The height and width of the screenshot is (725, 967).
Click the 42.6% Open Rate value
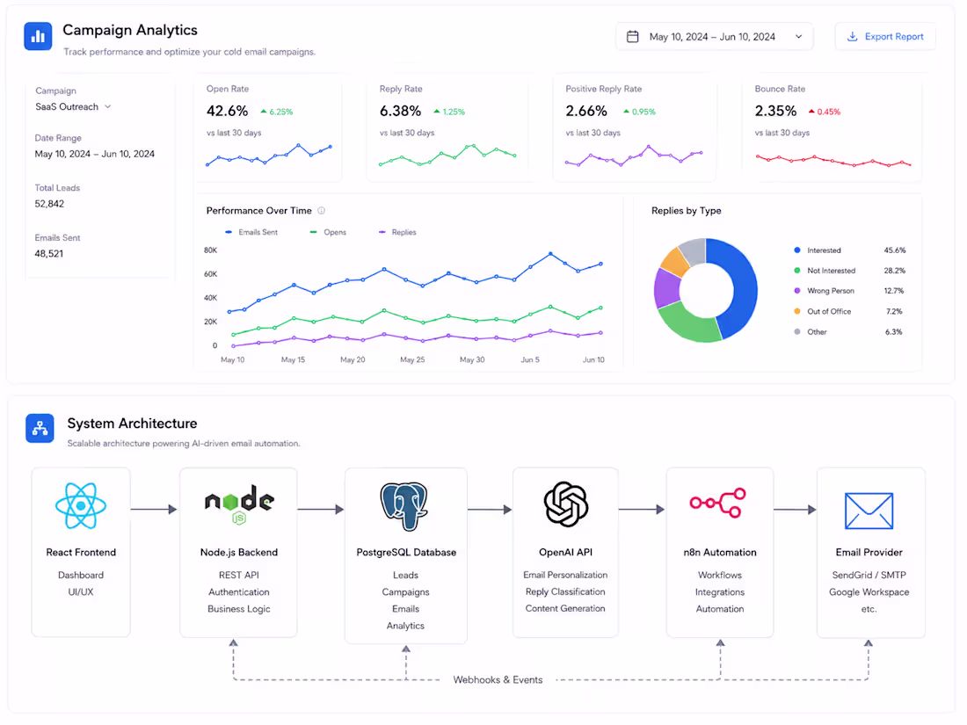click(227, 111)
